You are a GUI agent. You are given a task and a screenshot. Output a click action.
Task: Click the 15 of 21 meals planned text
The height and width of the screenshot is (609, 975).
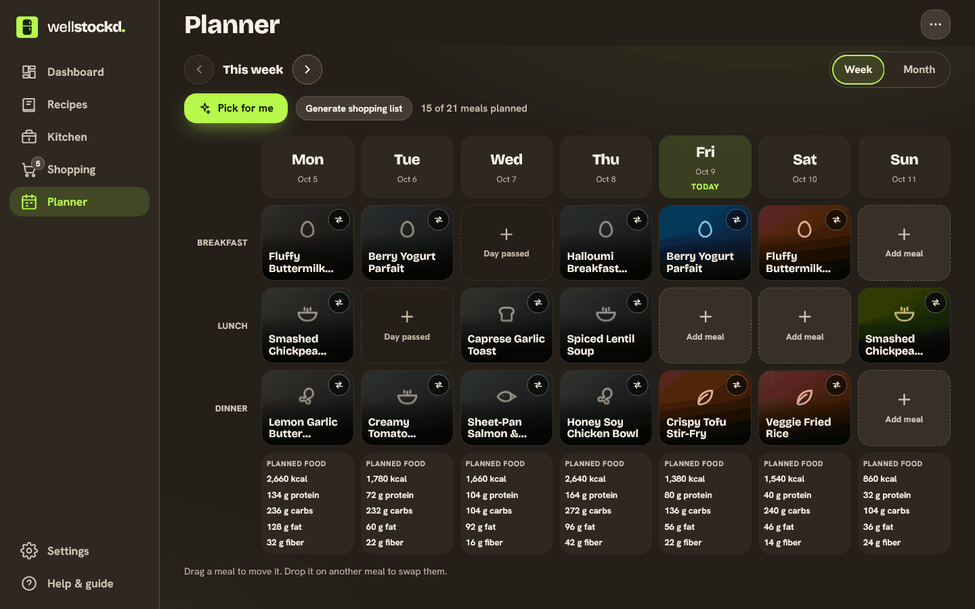(x=474, y=108)
